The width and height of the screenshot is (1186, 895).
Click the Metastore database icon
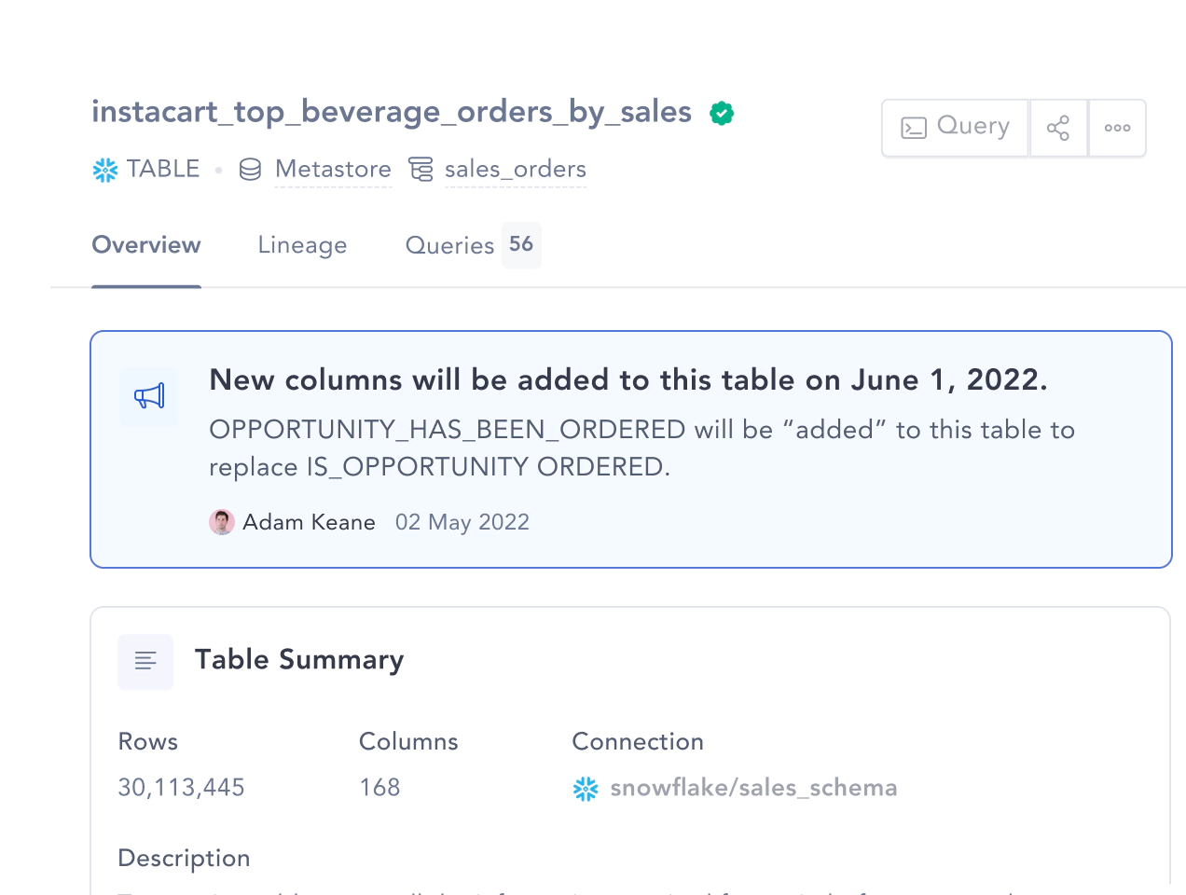tap(250, 170)
